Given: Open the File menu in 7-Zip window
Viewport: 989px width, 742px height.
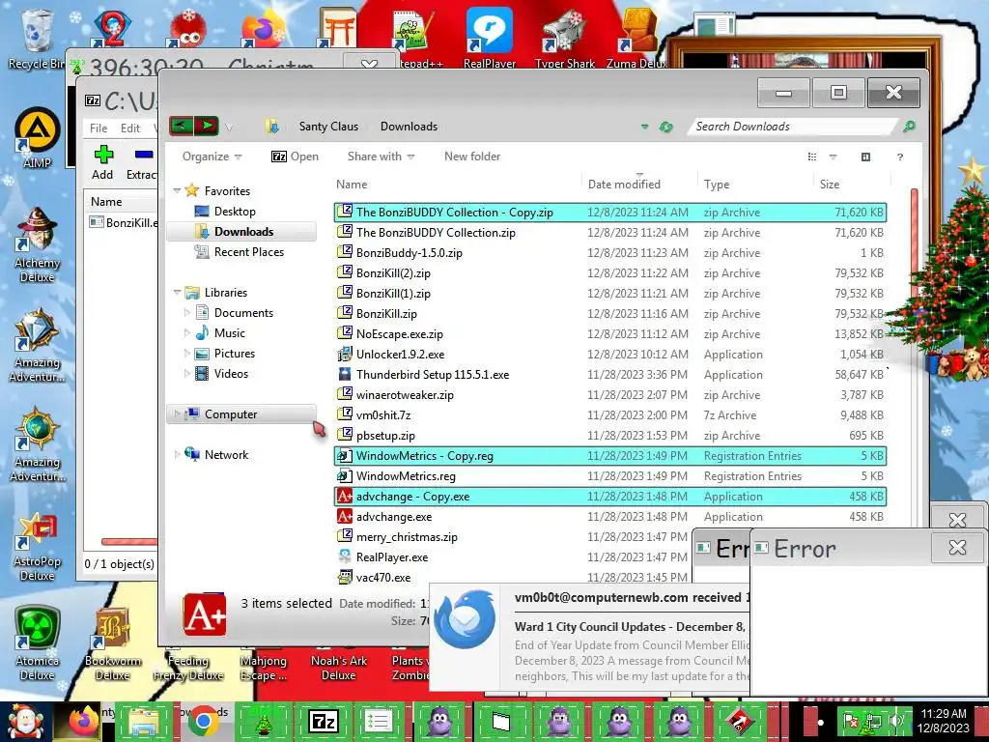Looking at the screenshot, I should pos(99,128).
